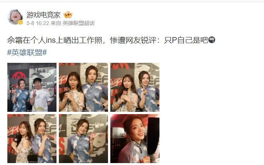
Task: Open top-right photo with microphone interviewer
Action: (x=135, y=87)
